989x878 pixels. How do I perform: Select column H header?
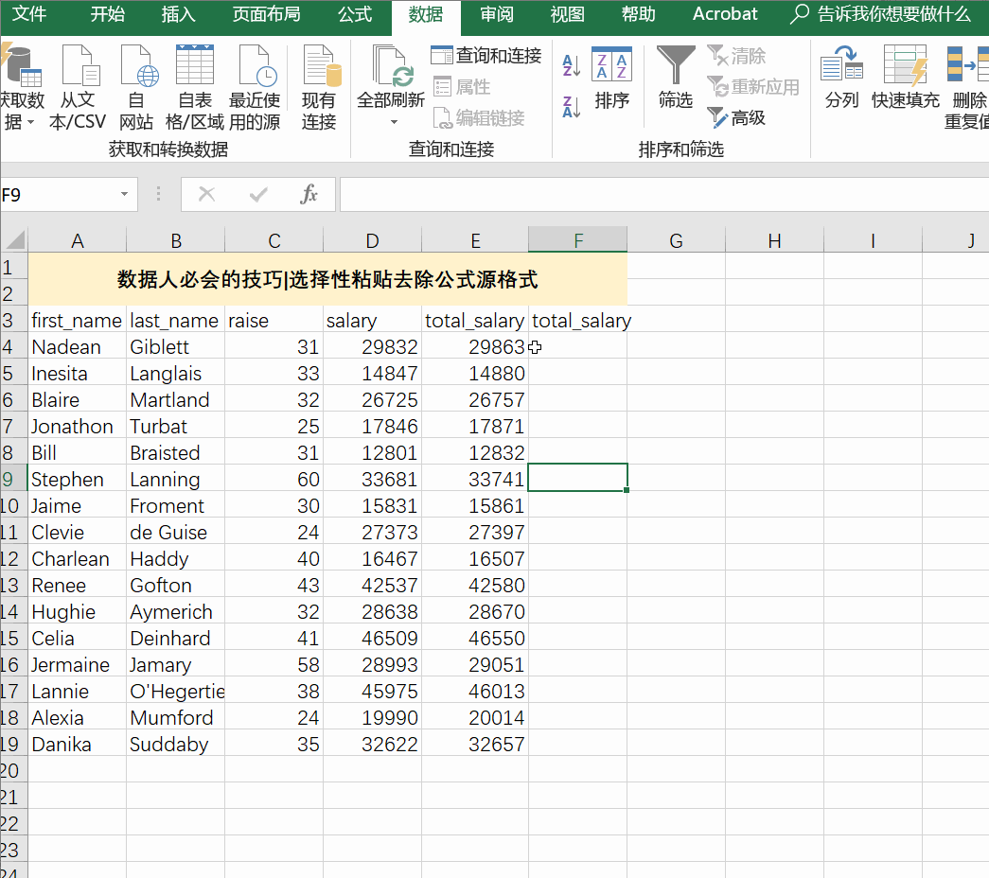point(774,240)
